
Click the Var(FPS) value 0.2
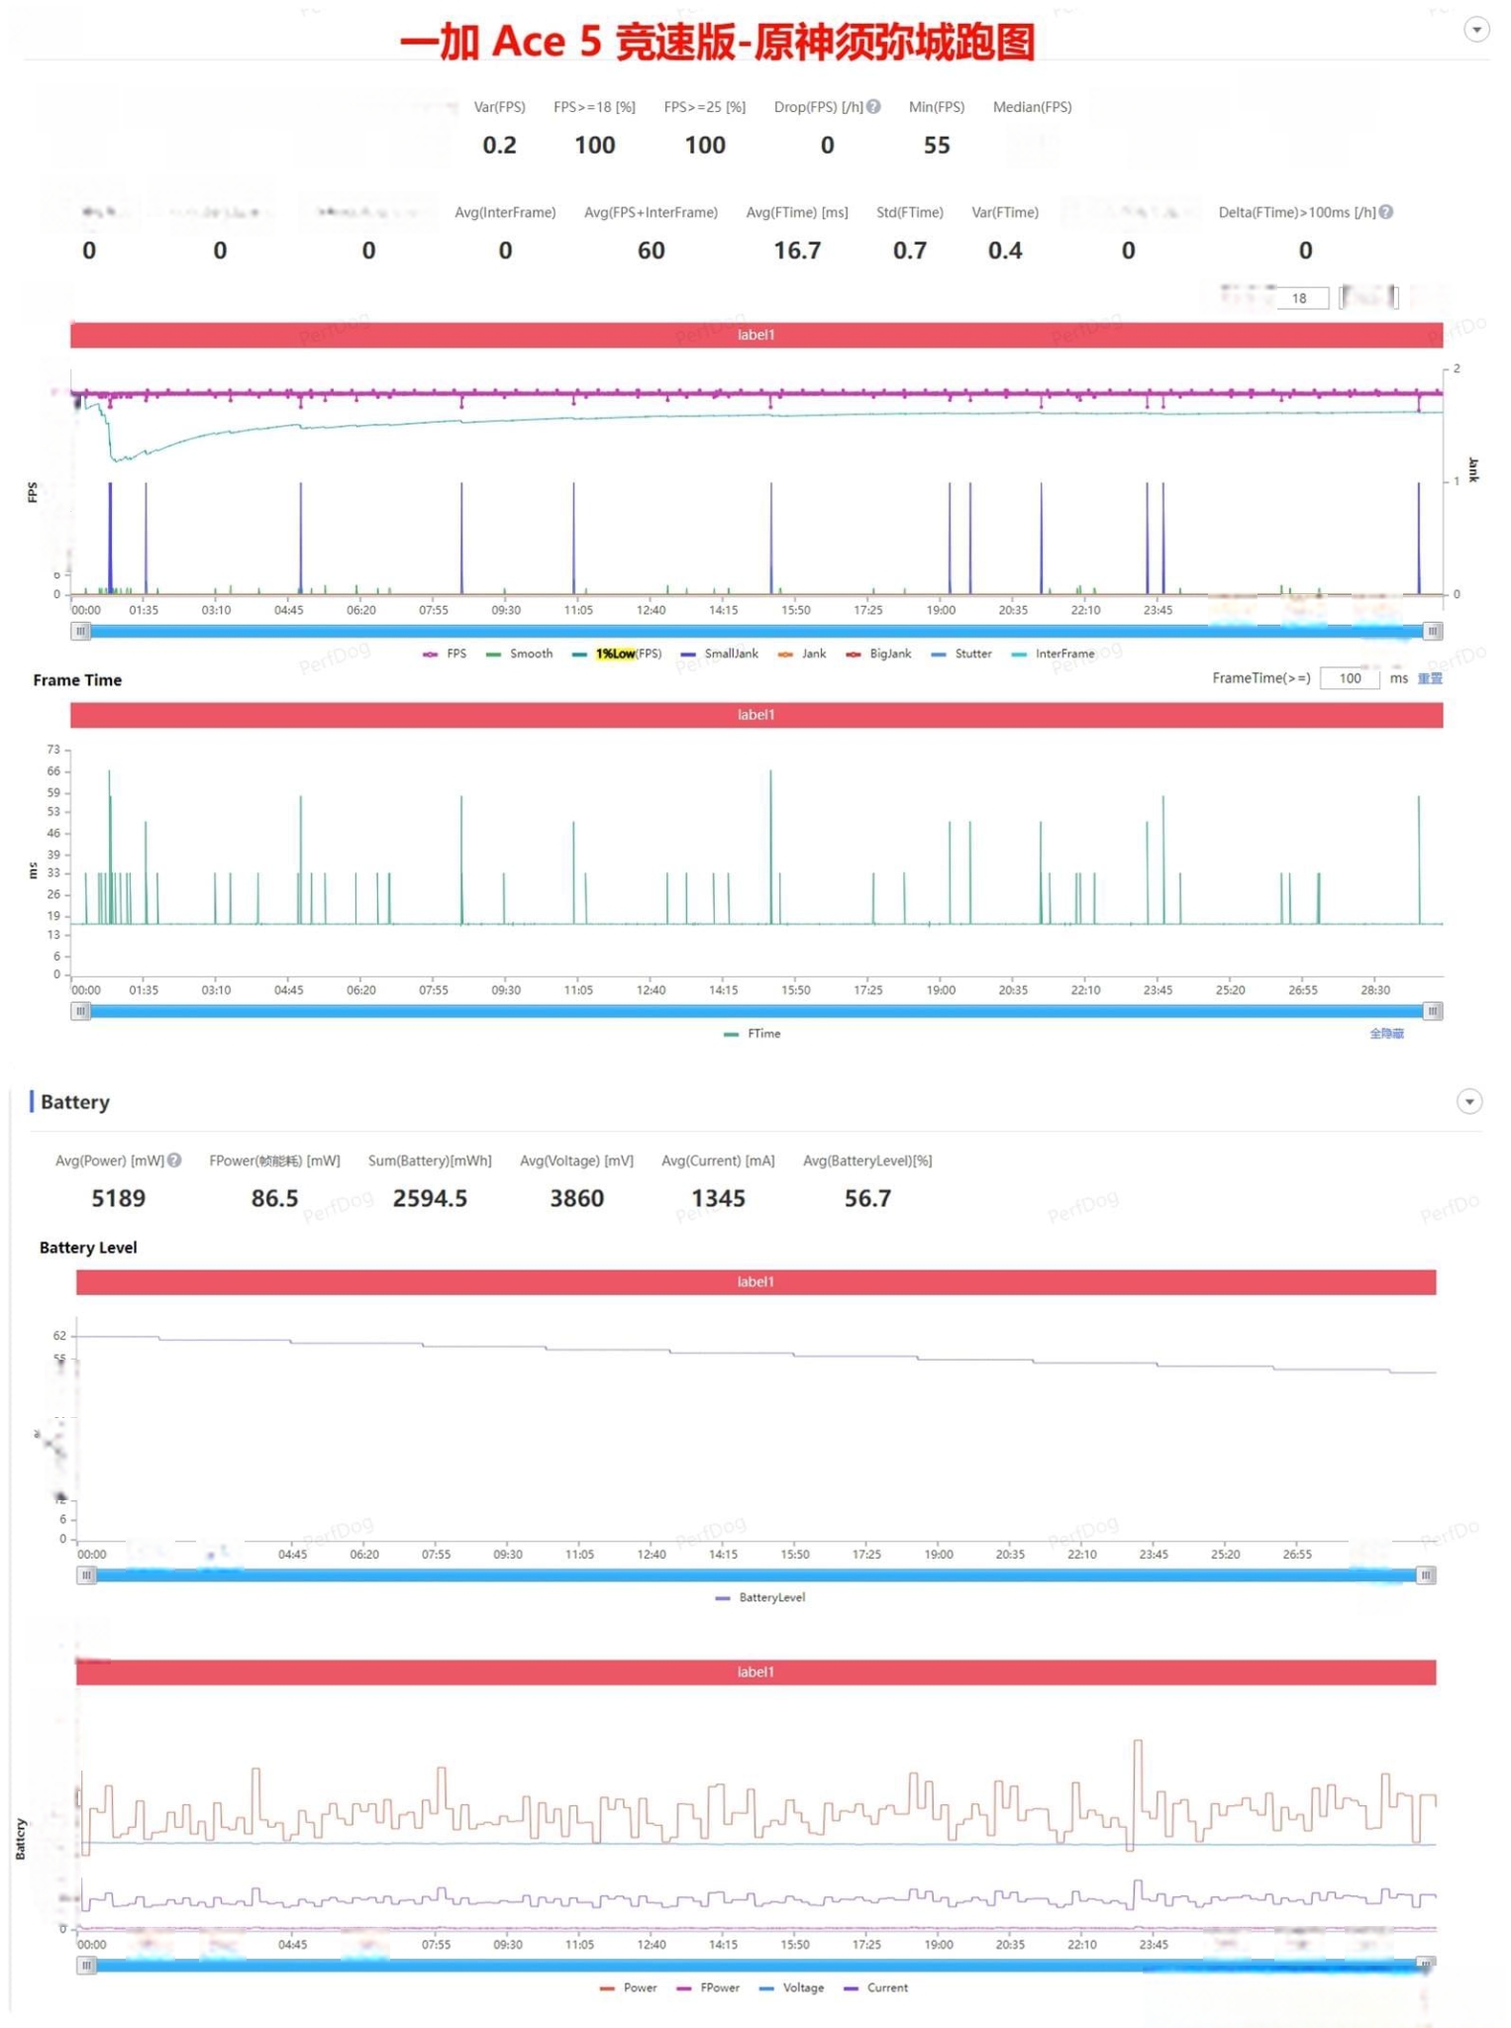[499, 146]
